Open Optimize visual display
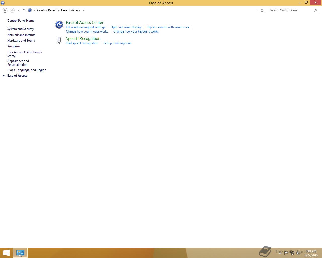 click(126, 27)
